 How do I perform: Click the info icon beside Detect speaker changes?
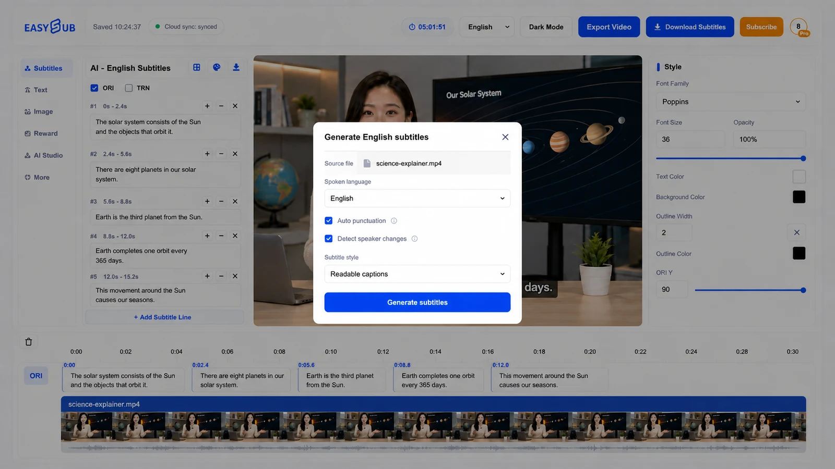(x=414, y=239)
